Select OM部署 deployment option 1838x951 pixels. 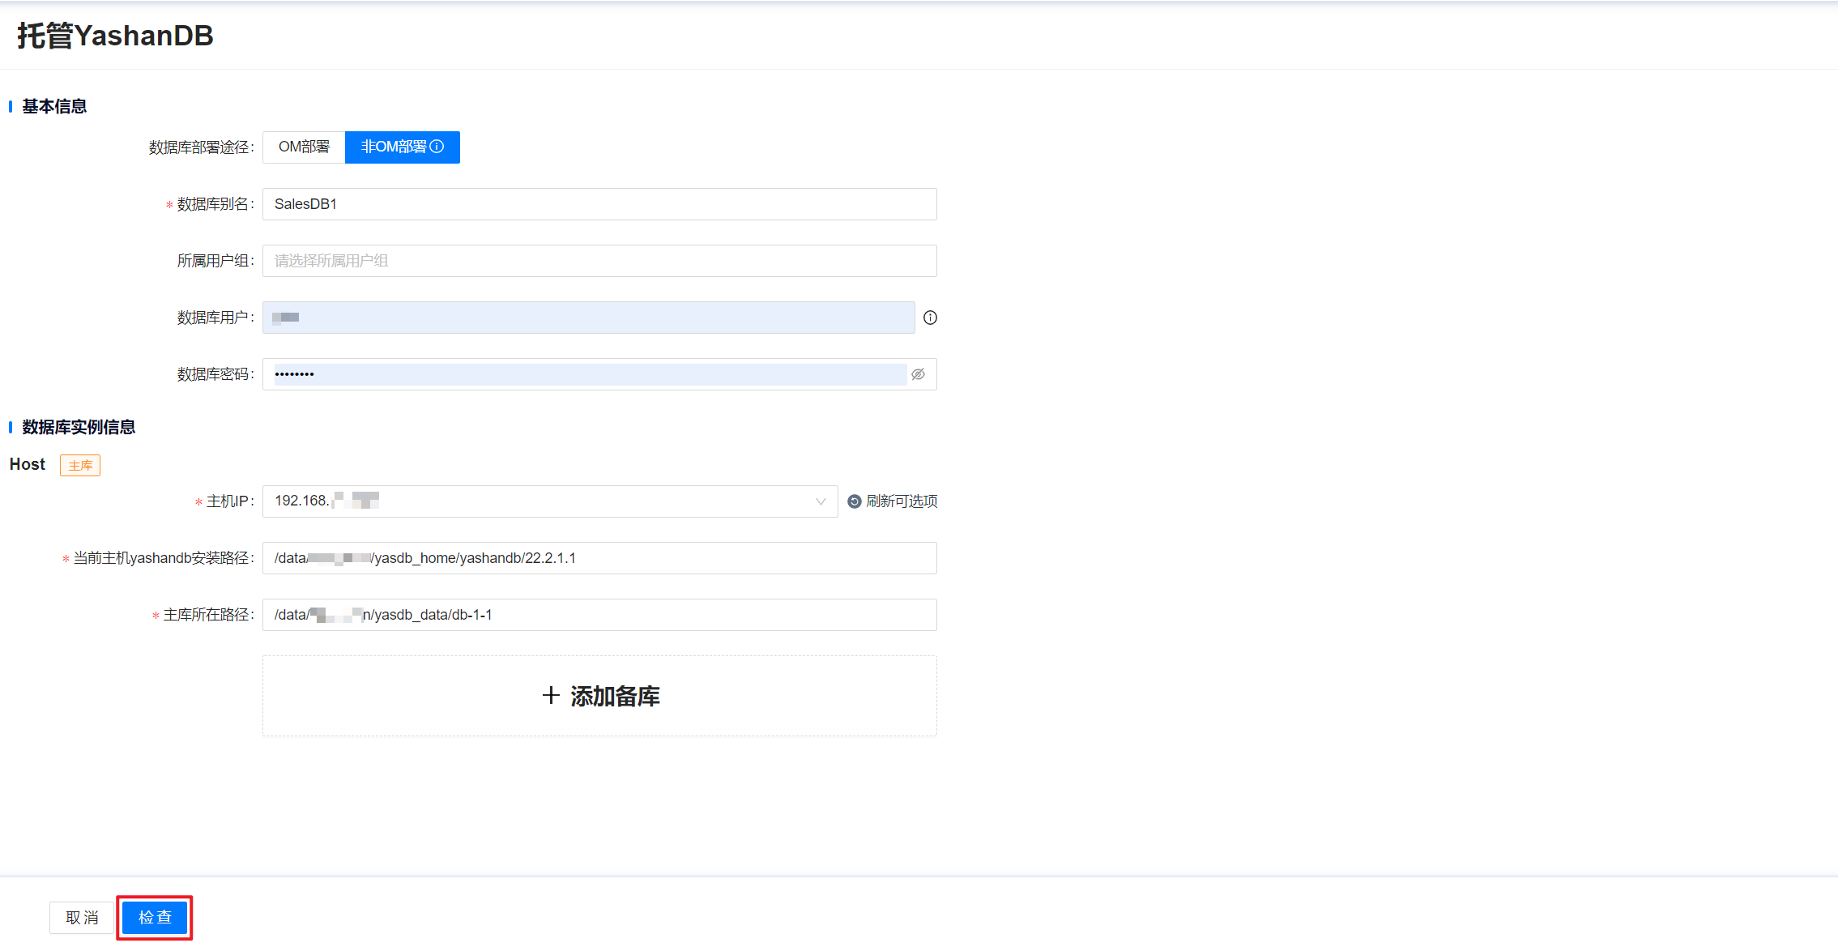point(304,147)
